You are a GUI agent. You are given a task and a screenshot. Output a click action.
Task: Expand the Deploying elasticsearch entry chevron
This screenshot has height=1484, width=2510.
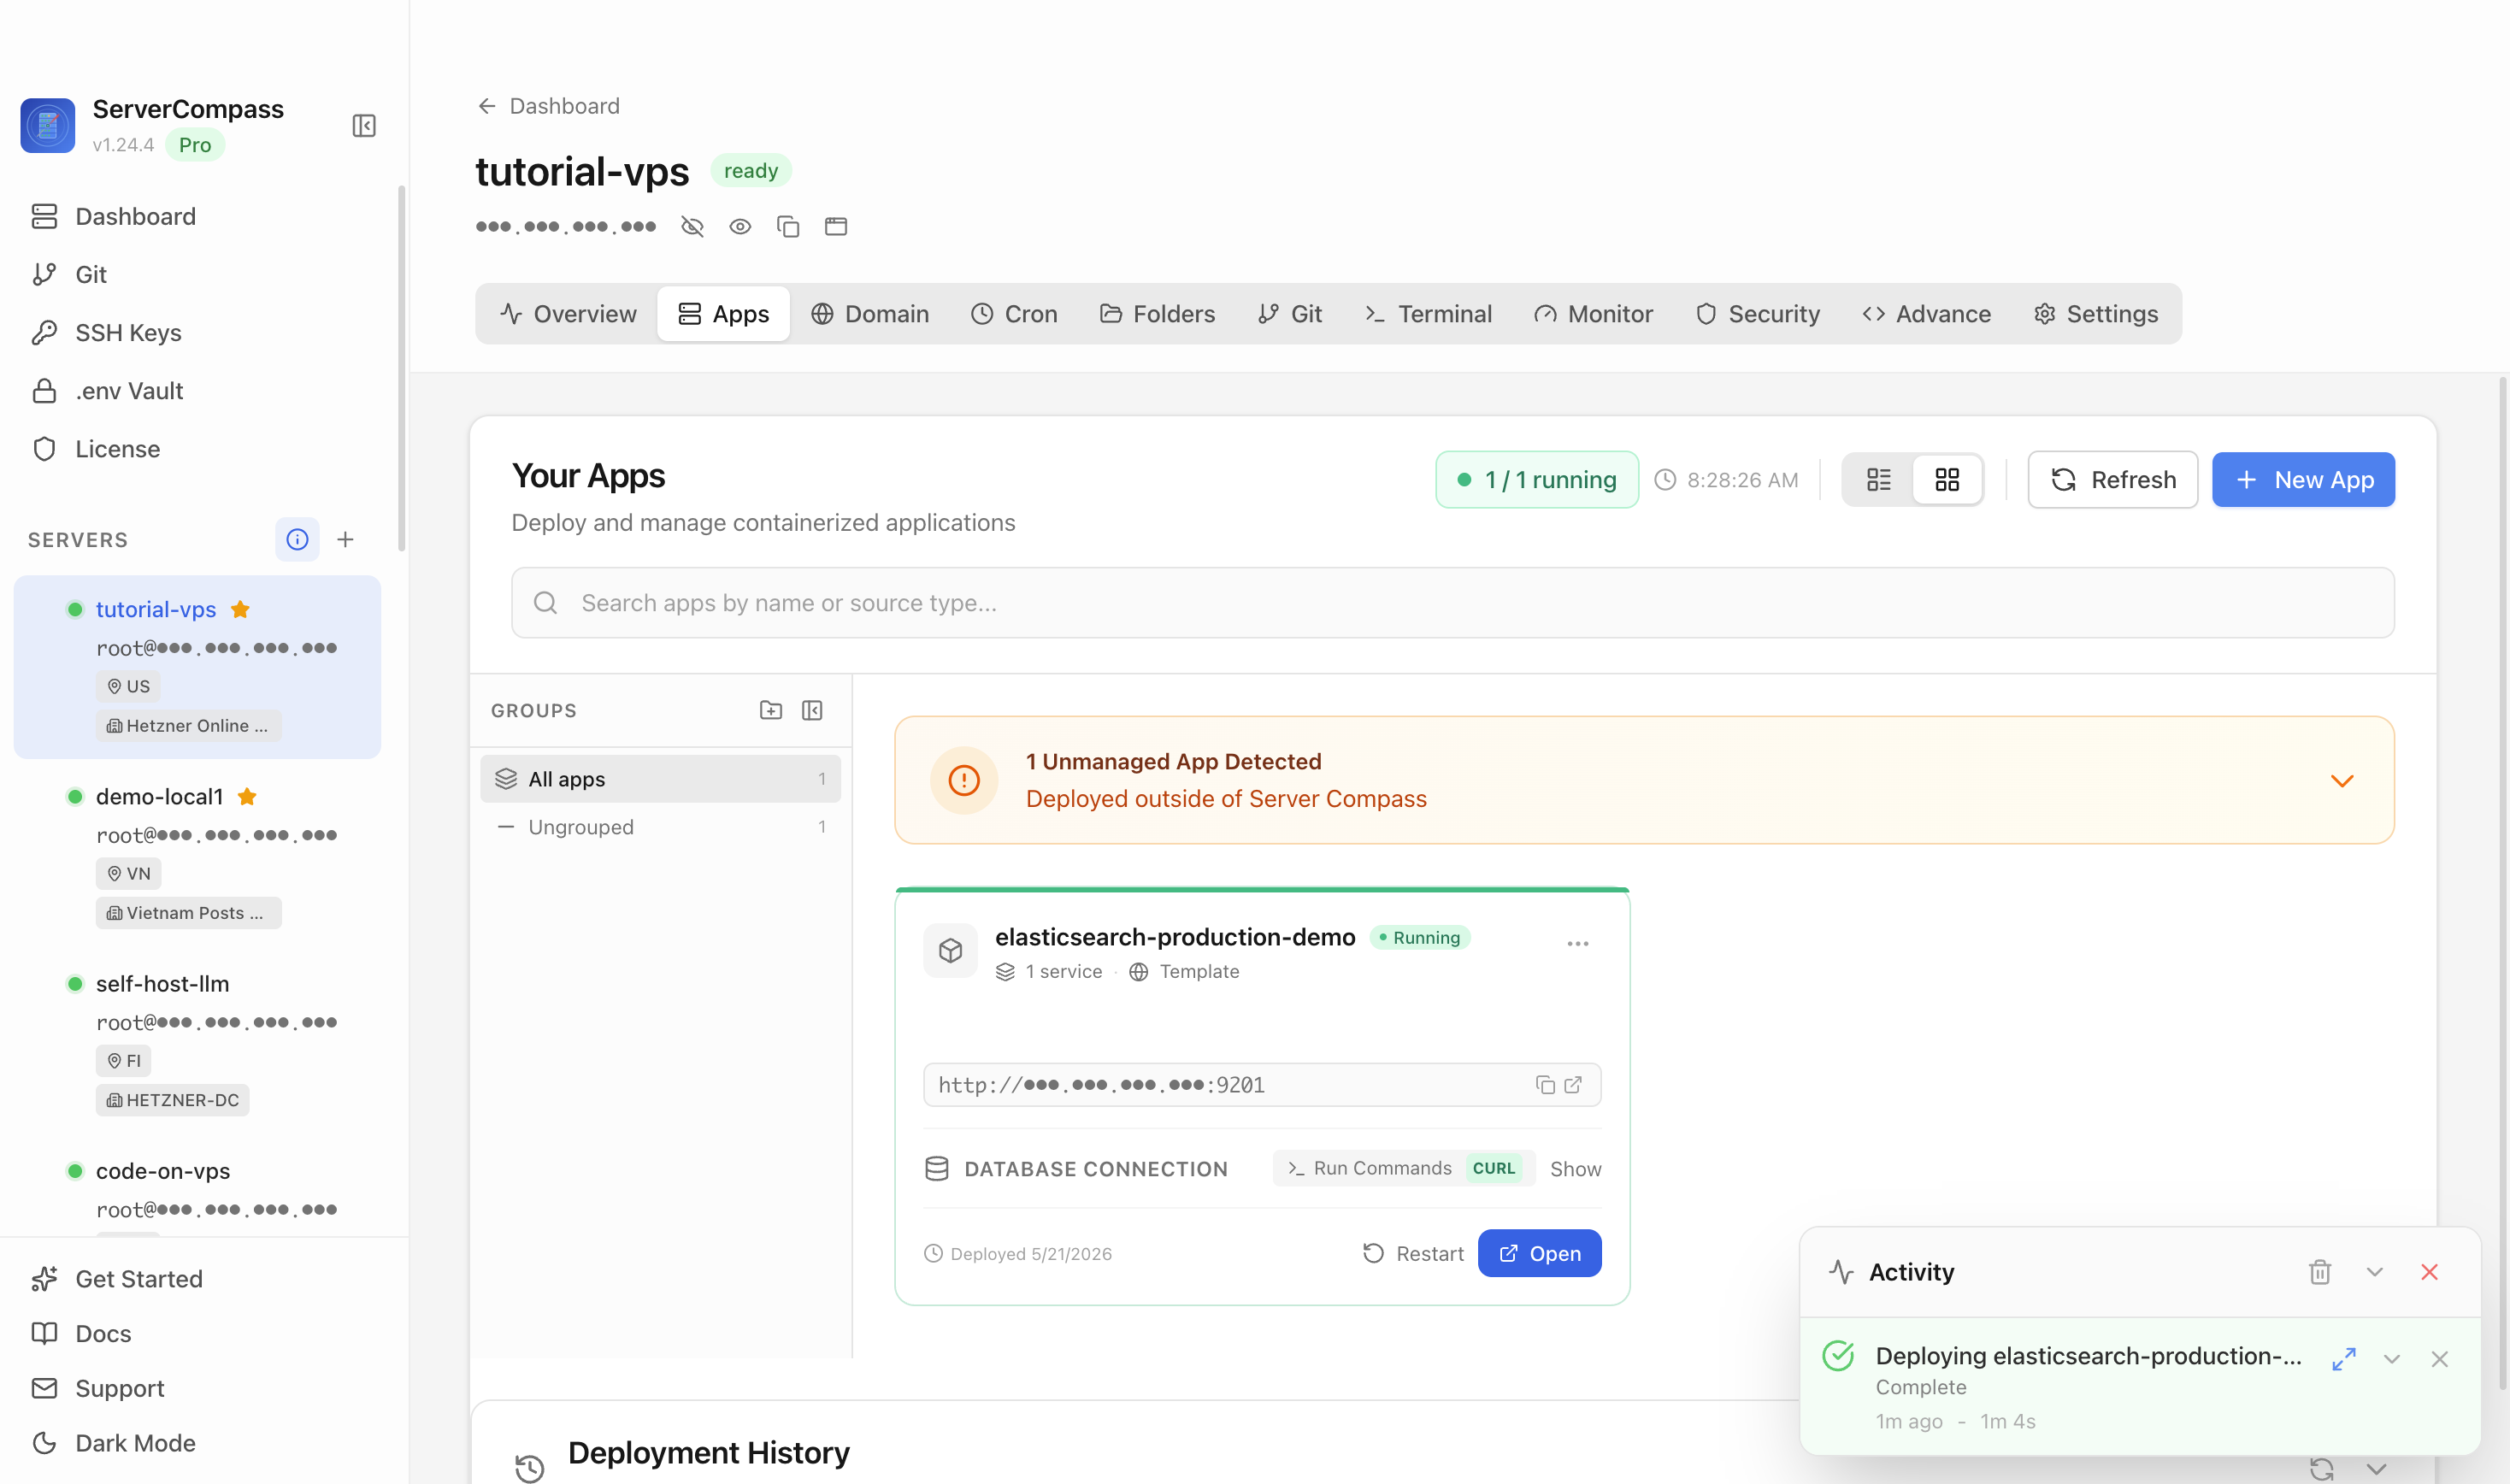click(x=2392, y=1359)
